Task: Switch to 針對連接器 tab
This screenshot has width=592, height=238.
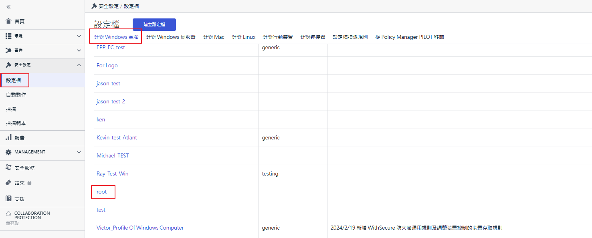Action: tap(313, 37)
